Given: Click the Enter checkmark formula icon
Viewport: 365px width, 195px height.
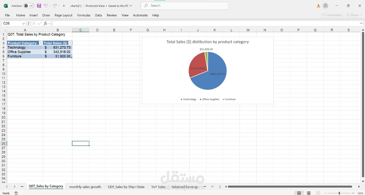Looking at the screenshot, I should (40, 23).
